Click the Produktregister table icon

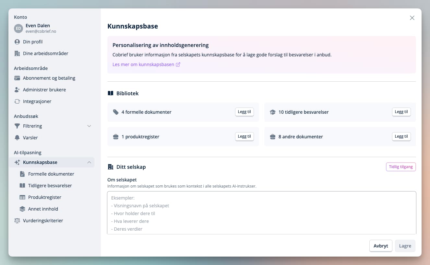point(22,197)
